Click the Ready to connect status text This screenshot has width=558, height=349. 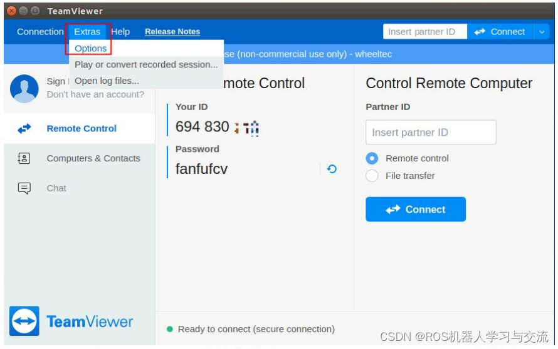coord(256,329)
